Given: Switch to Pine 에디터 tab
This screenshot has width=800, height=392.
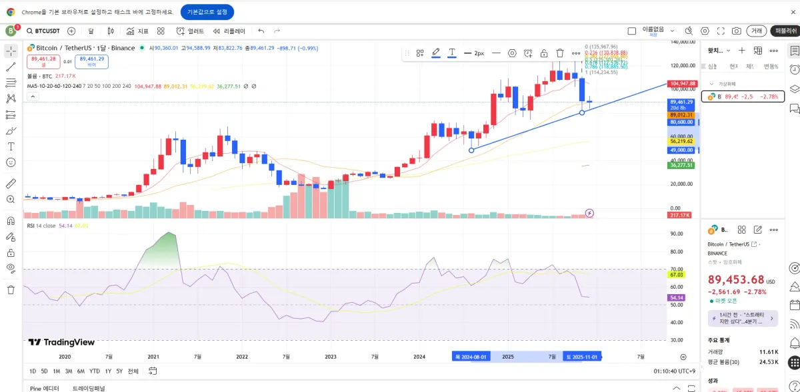Looking at the screenshot, I should (x=45, y=388).
